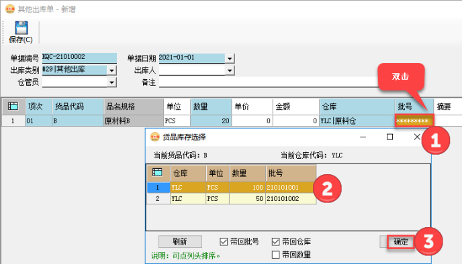Sort by 数量 column in stock dialog
Image resolution: width=462 pixels, height=264 pixels.
point(247,173)
